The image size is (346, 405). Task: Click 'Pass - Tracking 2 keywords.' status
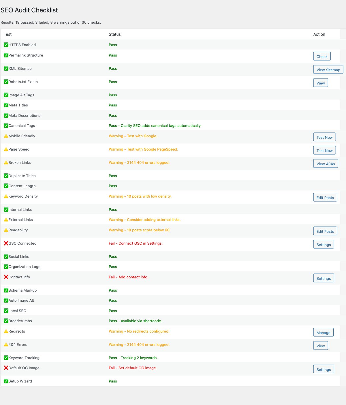click(133, 358)
